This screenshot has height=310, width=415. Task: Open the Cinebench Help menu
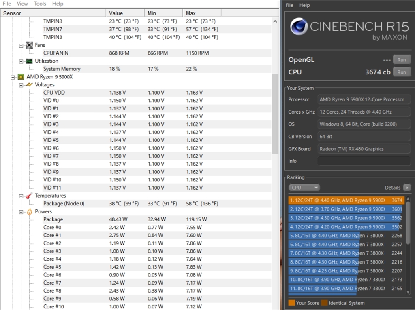(x=304, y=5)
